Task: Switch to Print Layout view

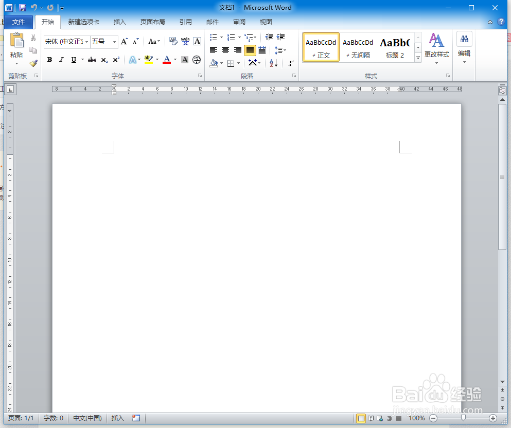Action: coord(361,418)
